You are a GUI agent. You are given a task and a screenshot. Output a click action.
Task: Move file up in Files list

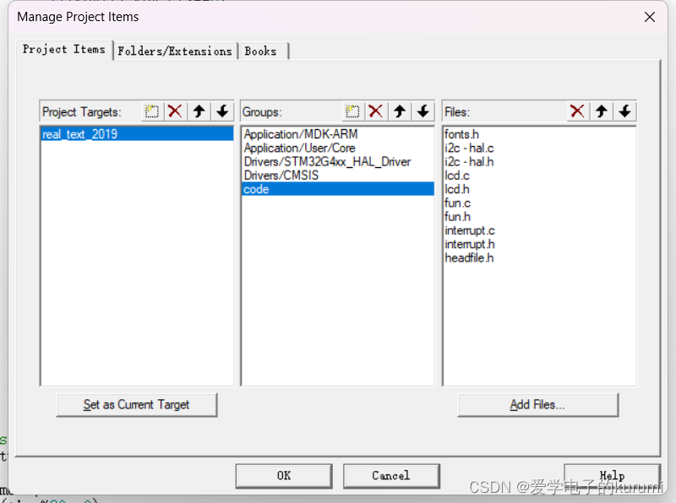(x=601, y=111)
